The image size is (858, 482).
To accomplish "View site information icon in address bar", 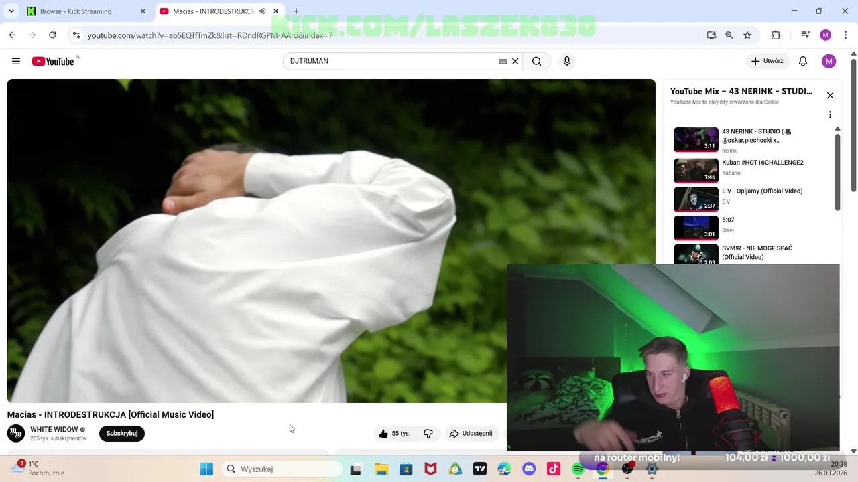I will point(76,35).
